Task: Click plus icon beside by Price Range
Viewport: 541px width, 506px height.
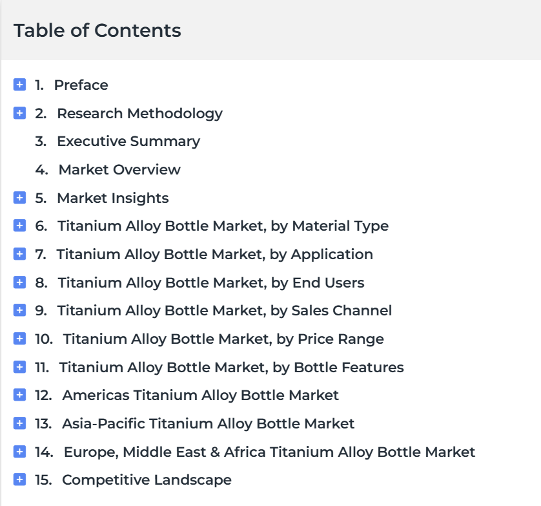Action: coord(19,339)
